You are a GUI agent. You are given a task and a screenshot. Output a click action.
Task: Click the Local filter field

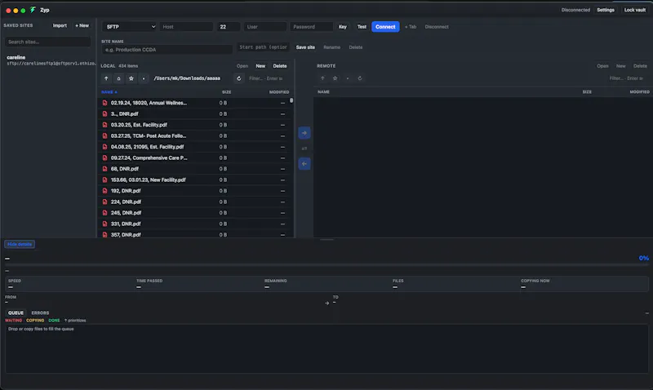[x=268, y=78]
